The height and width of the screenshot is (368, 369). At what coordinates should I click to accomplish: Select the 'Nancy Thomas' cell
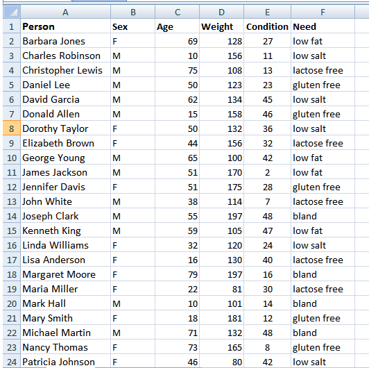click(65, 347)
